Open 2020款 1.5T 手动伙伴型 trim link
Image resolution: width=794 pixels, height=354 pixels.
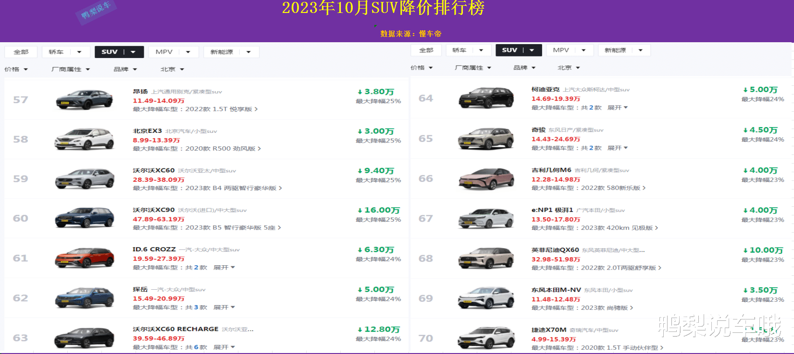pos(622,348)
